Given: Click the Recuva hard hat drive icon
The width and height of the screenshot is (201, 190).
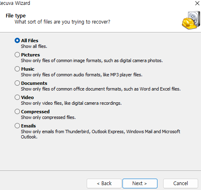Looking at the screenshot, I should 191,20.
